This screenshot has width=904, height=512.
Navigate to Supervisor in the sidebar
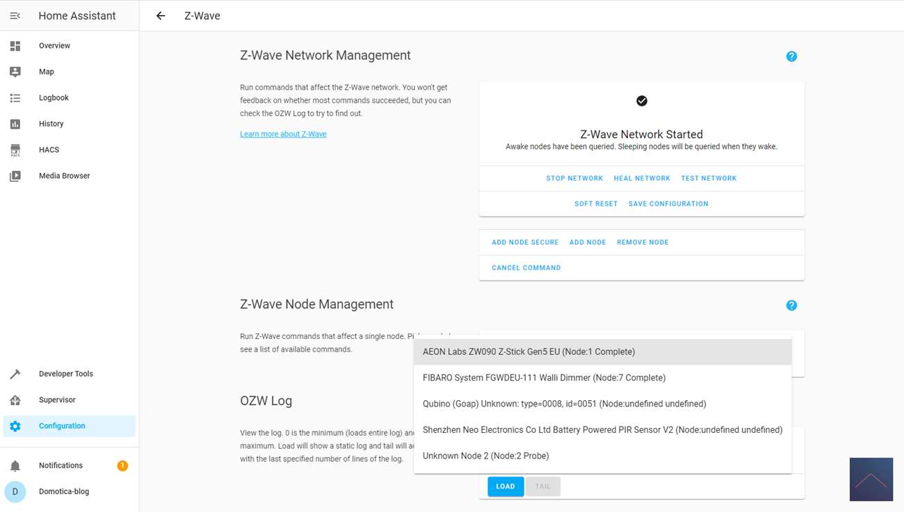click(57, 400)
